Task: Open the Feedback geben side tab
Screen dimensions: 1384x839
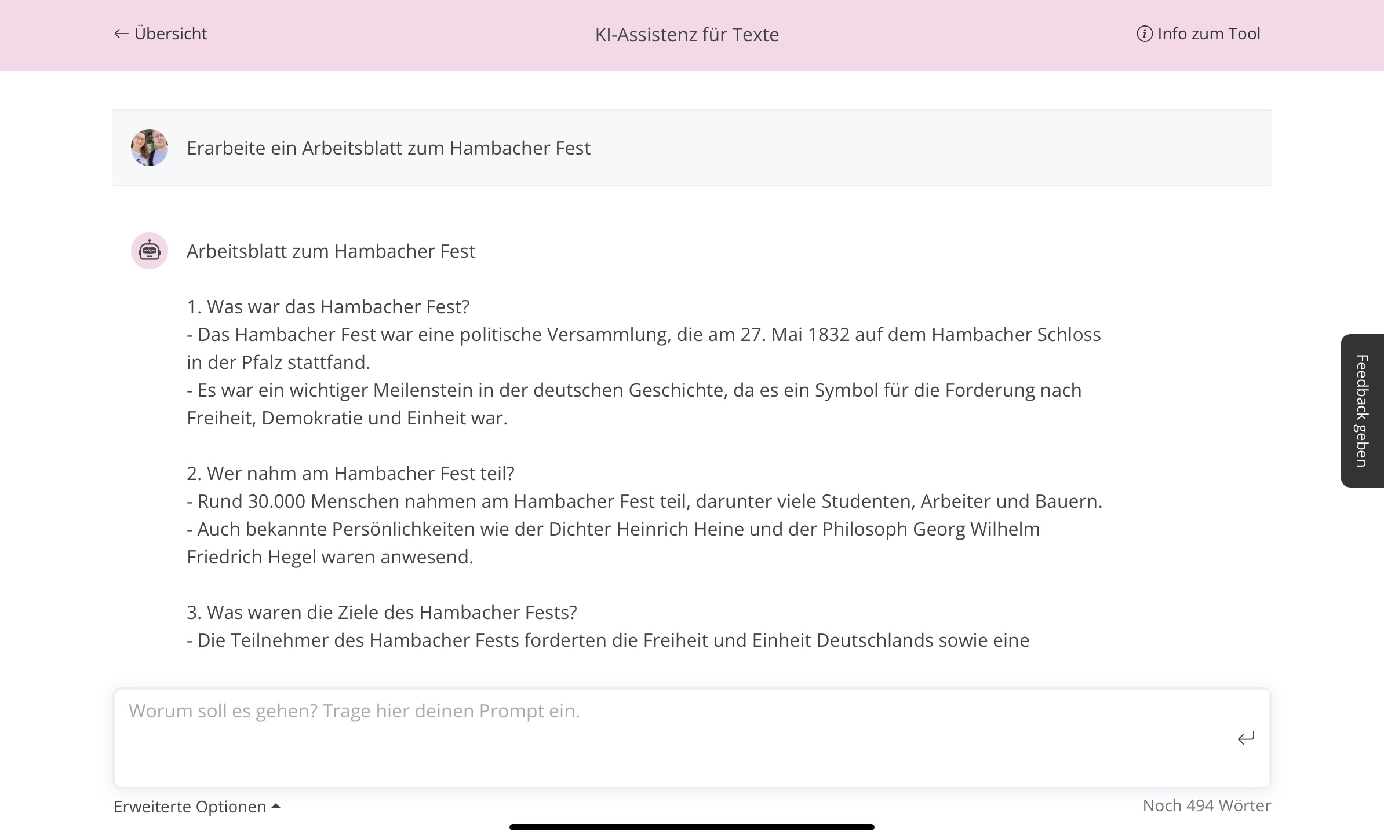Action: [1363, 411]
